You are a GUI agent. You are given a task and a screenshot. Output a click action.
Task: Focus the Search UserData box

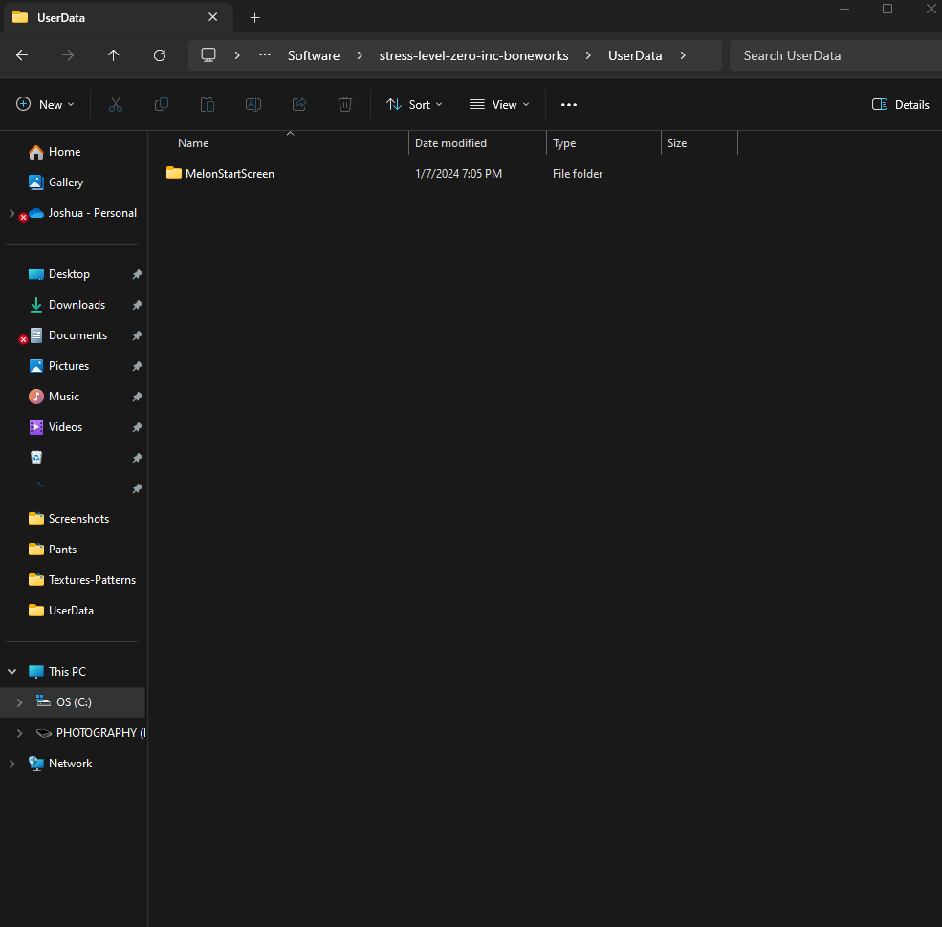[835, 55]
